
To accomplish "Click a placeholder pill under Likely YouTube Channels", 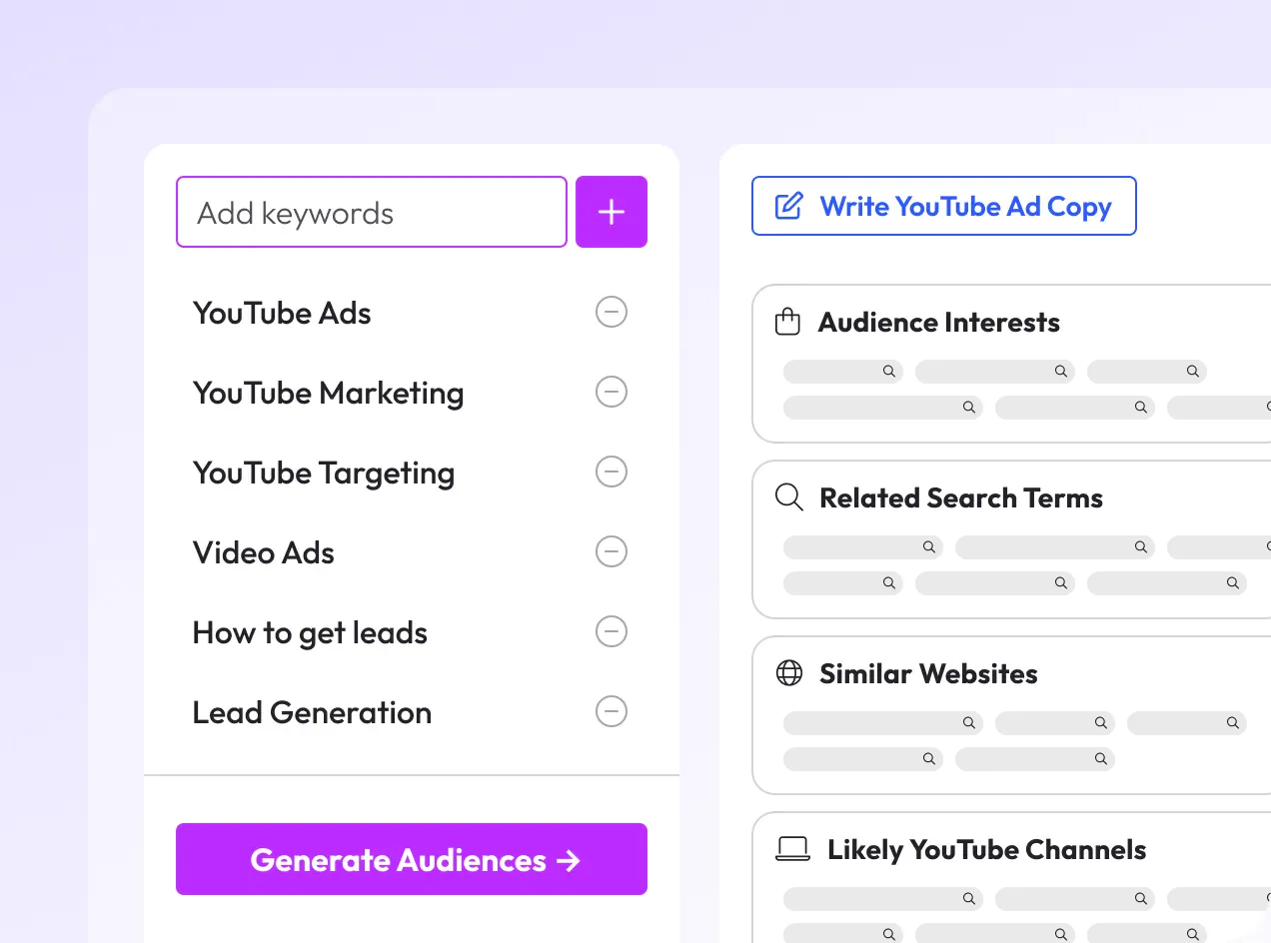I will pos(881,898).
